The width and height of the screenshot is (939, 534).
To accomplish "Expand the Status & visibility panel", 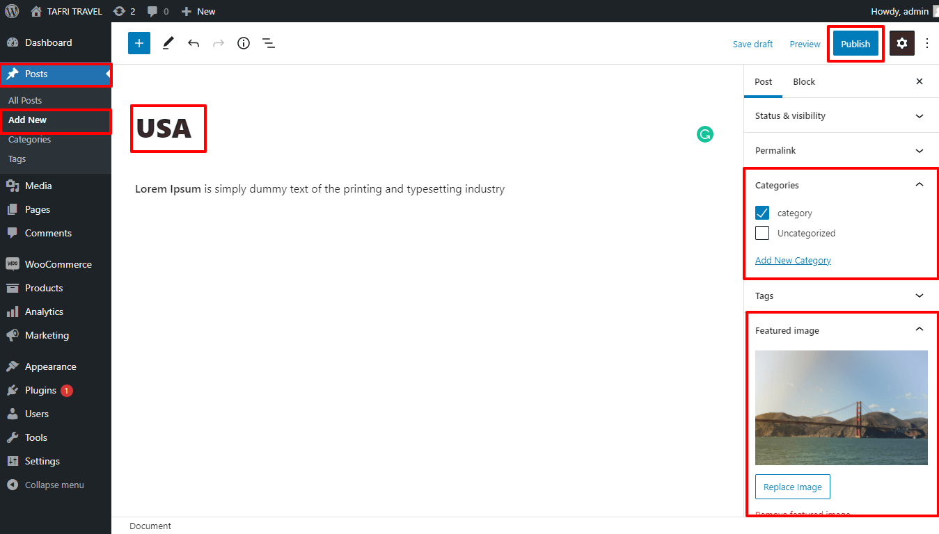I will 919,115.
